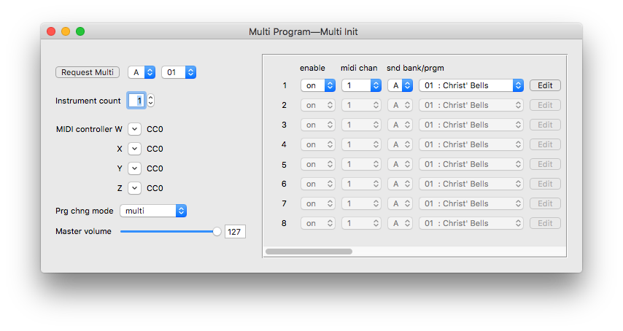
Task: Open MIDI controller X dropdown
Action: pos(135,149)
